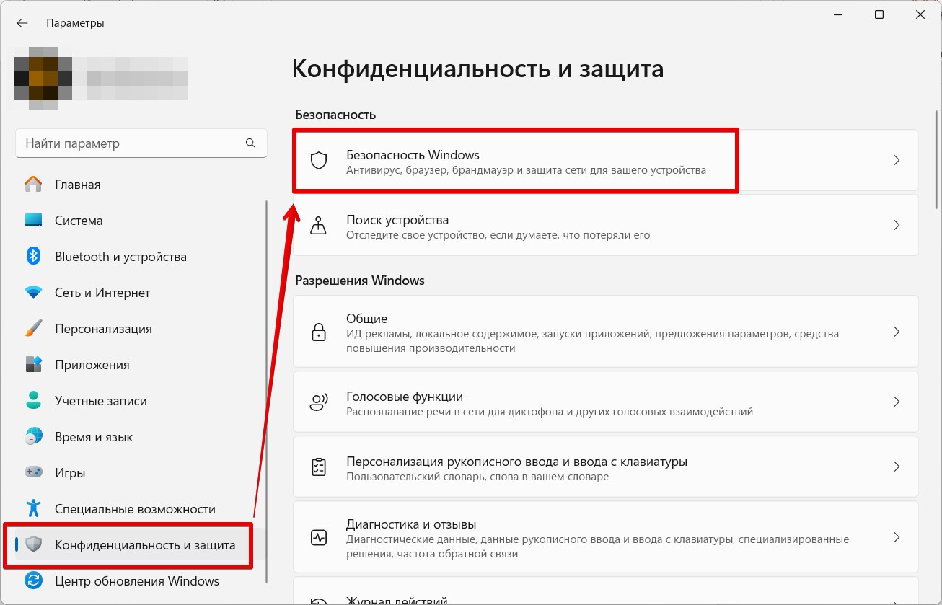Image resolution: width=942 pixels, height=605 pixels.
Task: Select Приложения in the sidebar
Action: (x=140, y=365)
